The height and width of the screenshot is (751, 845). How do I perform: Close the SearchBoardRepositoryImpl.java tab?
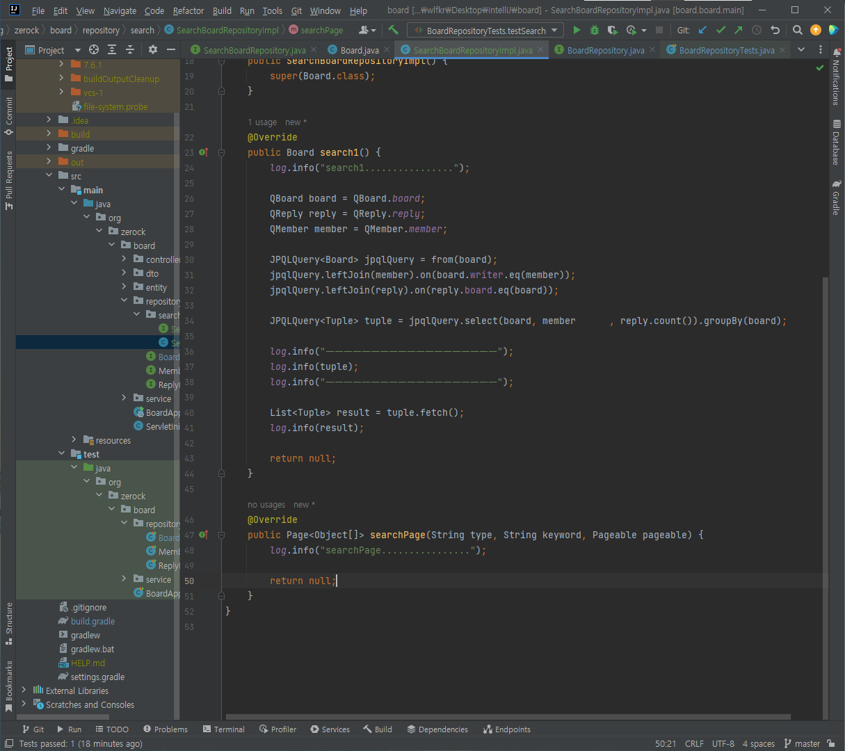pyautogui.click(x=540, y=50)
